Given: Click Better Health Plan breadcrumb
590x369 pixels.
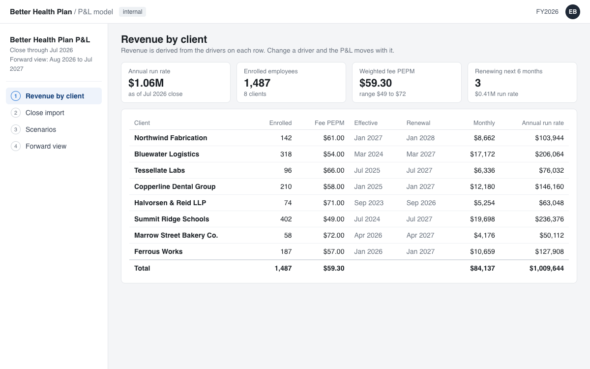Looking at the screenshot, I should [x=41, y=12].
